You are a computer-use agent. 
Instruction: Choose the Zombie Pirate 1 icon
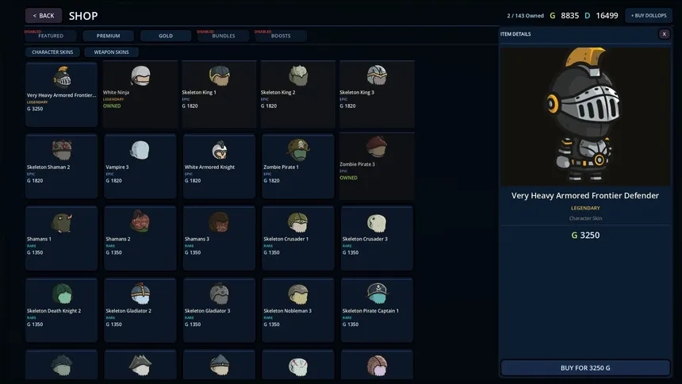pos(298,150)
